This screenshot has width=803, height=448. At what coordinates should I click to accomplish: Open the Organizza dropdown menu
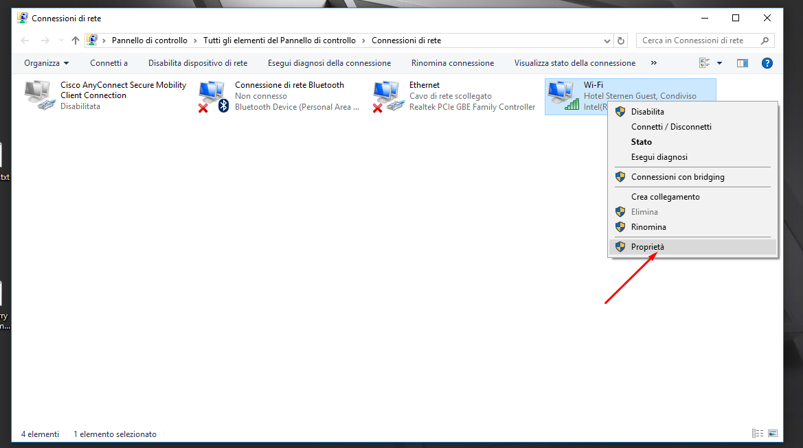pos(46,63)
